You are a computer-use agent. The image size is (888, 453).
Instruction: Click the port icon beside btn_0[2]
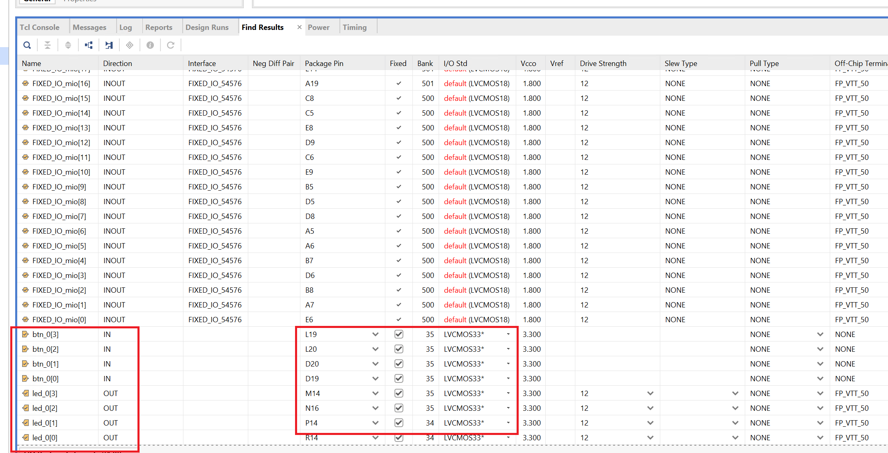[x=25, y=349]
